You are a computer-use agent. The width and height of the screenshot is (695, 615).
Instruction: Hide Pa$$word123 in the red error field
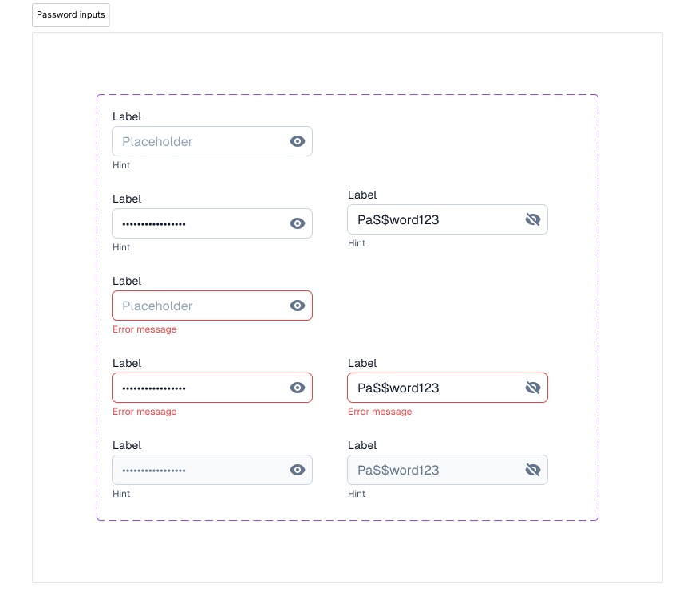533,388
